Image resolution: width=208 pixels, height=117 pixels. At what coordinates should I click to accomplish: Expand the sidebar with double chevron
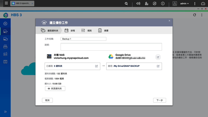coord(5,112)
